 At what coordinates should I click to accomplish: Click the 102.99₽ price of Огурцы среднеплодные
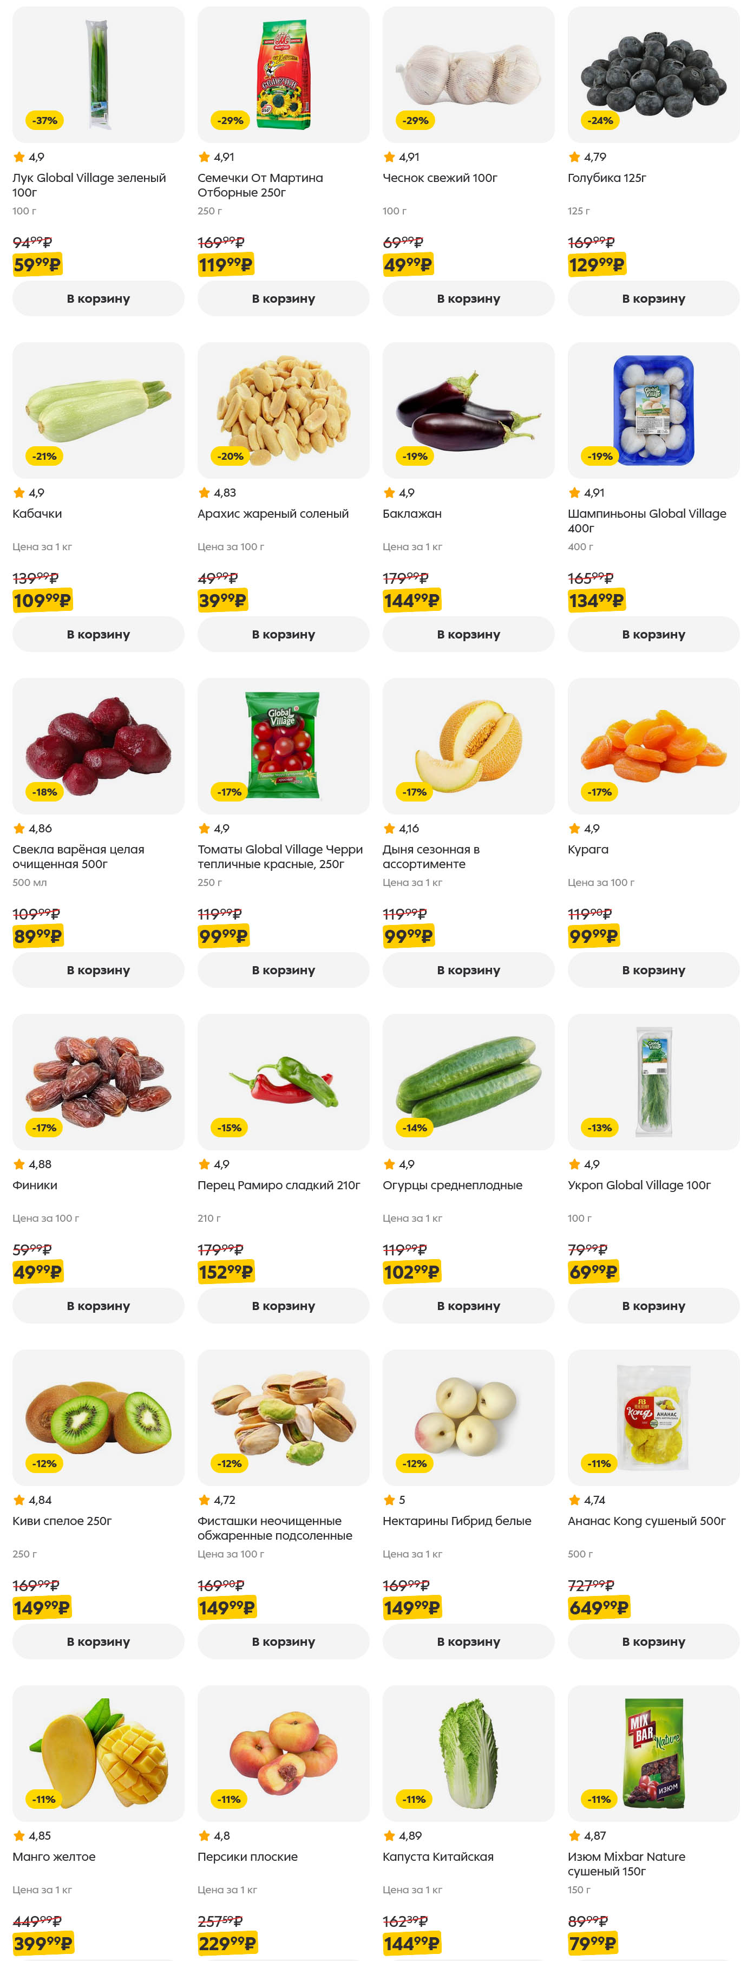[x=411, y=1272]
